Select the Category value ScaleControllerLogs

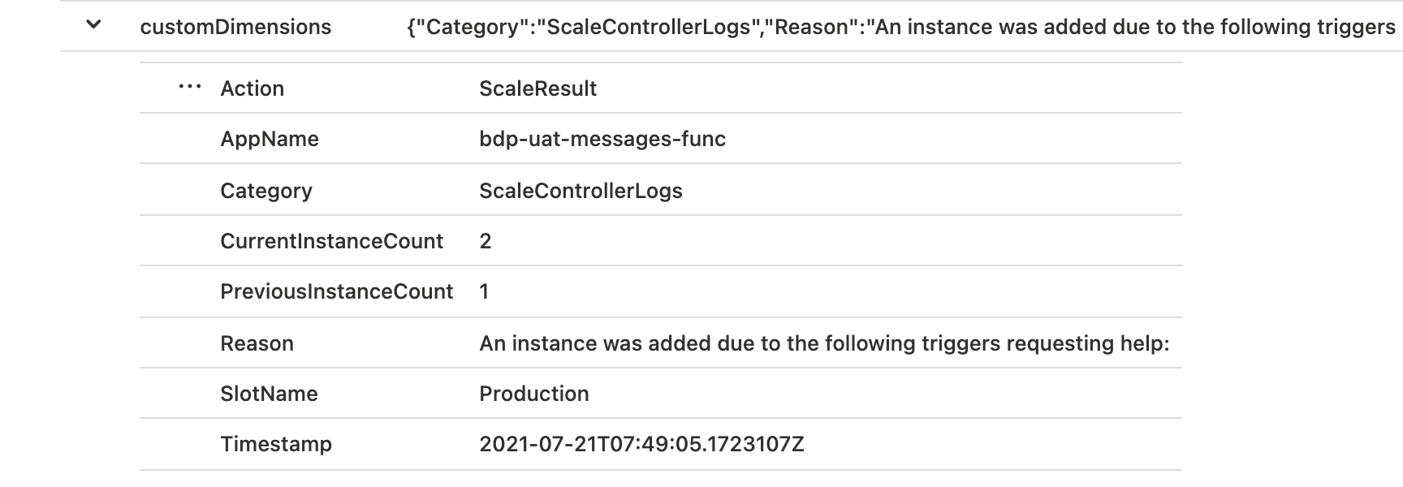click(x=581, y=190)
